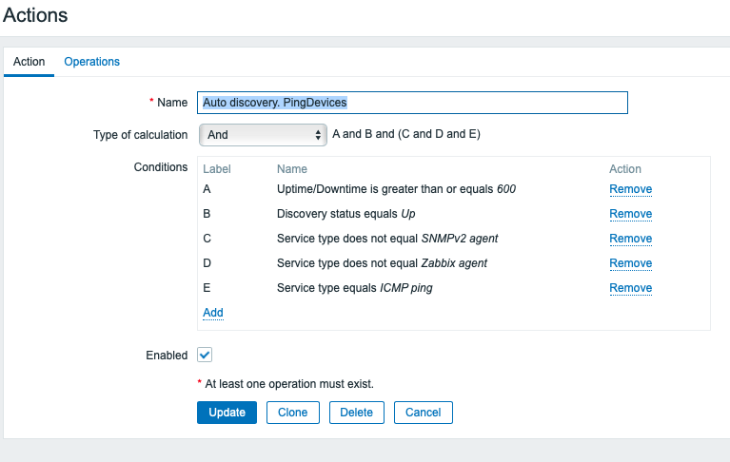Screen dimensions: 730x462
Task: Click the Name input field
Action: click(x=412, y=103)
